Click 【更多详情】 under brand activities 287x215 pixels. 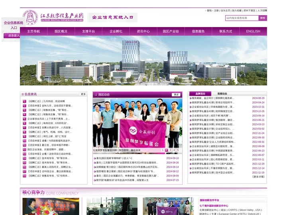pos(258,177)
